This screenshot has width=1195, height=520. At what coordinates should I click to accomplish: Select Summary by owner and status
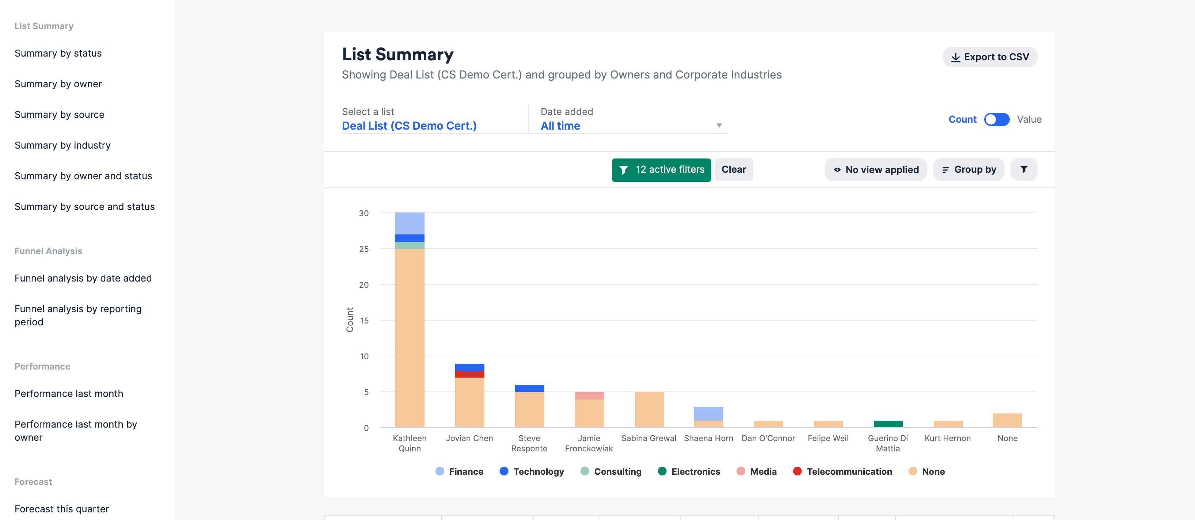(x=84, y=176)
